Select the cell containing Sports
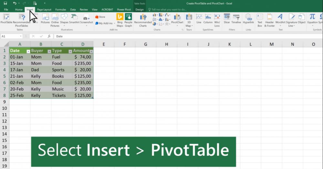 62,70
